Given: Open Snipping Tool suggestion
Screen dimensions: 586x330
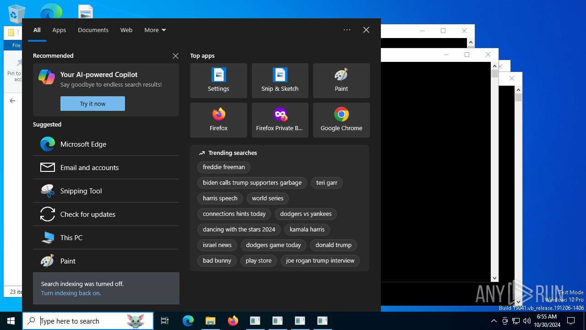Looking at the screenshot, I should 106,191.
